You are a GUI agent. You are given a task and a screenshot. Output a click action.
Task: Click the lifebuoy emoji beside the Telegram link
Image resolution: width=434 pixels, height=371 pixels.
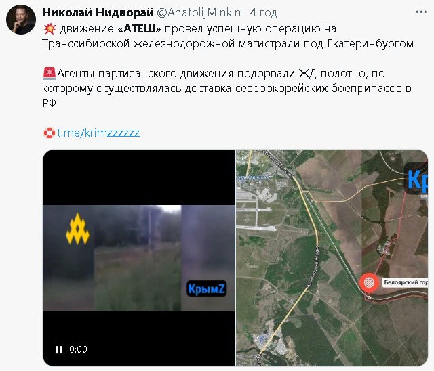pos(50,133)
